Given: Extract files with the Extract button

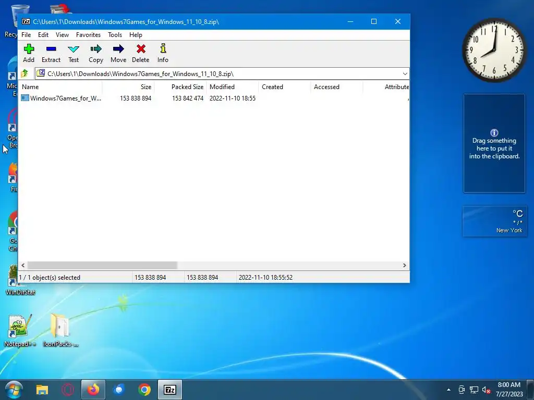Looking at the screenshot, I should coord(51,54).
